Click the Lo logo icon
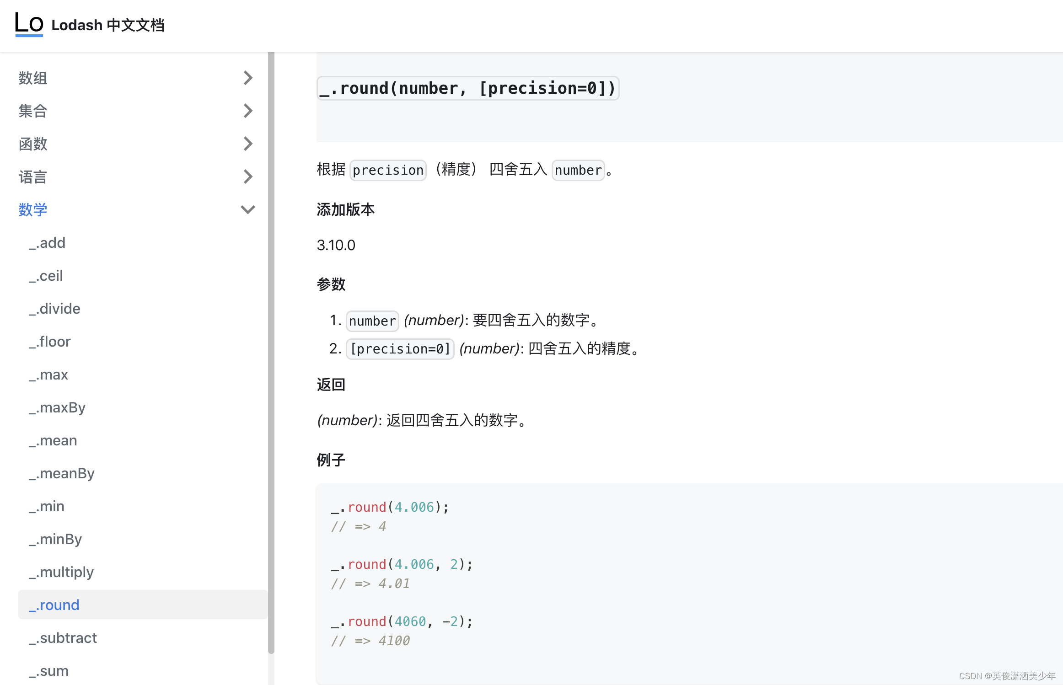Image resolution: width=1063 pixels, height=685 pixels. [x=29, y=24]
